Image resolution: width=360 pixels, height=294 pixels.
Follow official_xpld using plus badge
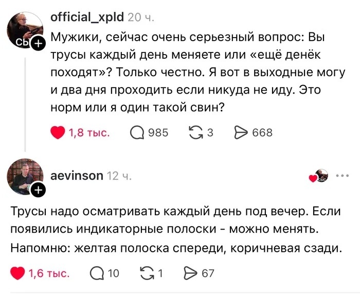click(38, 45)
